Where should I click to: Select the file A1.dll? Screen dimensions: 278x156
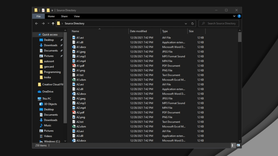coord(80,42)
